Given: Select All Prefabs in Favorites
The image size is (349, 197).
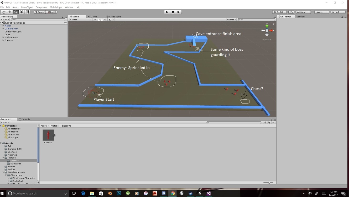Looking at the screenshot, I should click(x=13, y=135).
